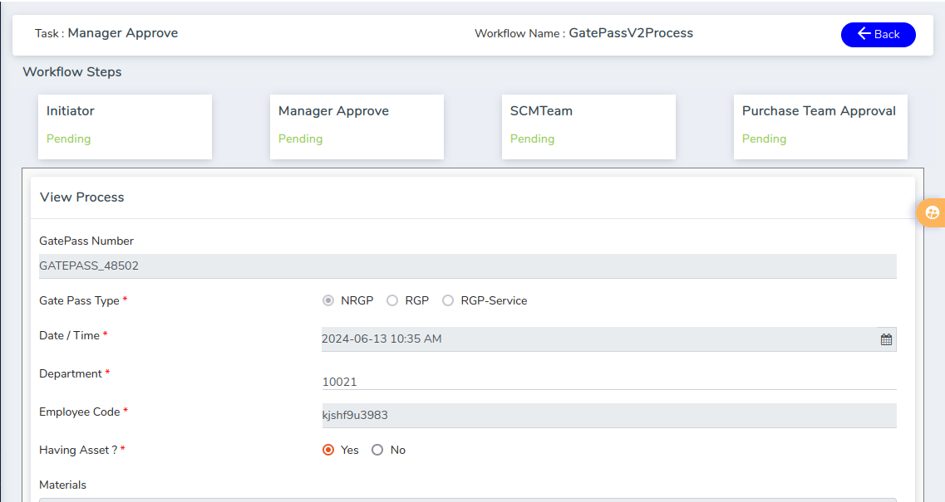Select the Manager Approve workflow step card

(357, 126)
